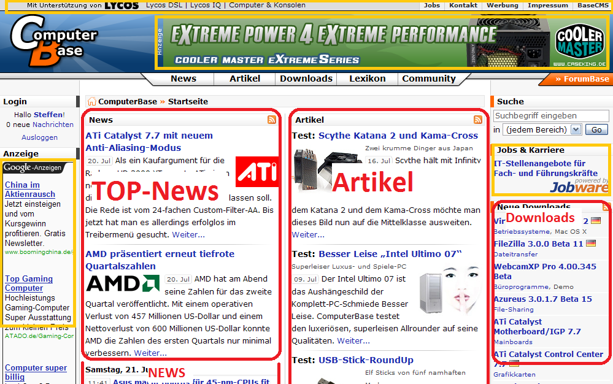
Task: Go to ForumBase
Action: tap(582, 79)
